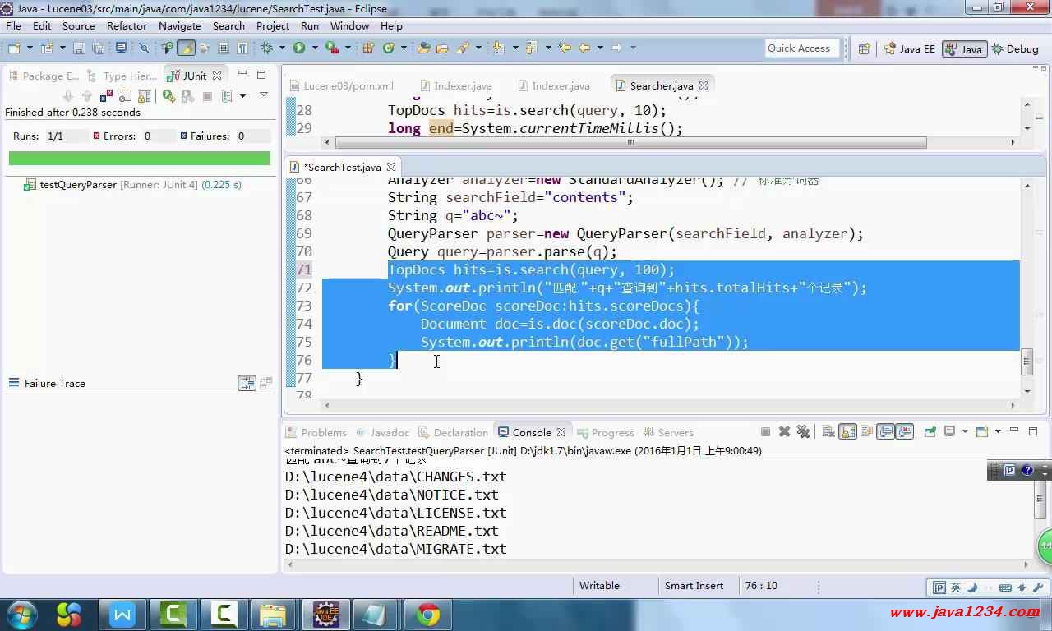Toggle Mark Occurrences highlighter in toolbar

tap(187, 48)
